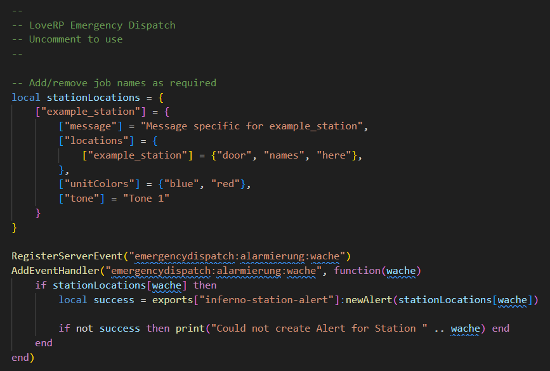Click the string "names" in the locations table

point(284,155)
